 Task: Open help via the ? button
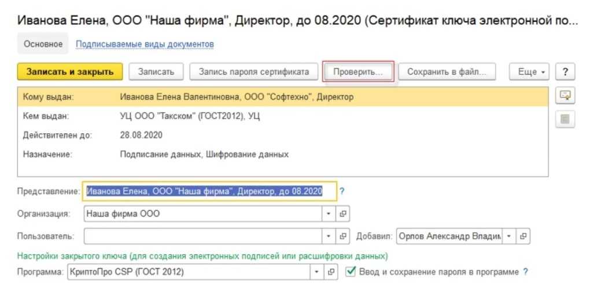click(x=565, y=72)
